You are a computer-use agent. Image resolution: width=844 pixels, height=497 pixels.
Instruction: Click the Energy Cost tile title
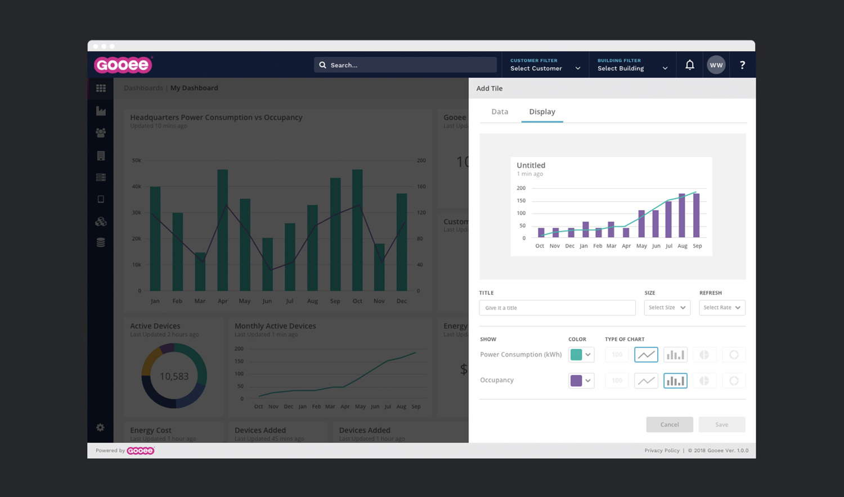click(x=151, y=430)
